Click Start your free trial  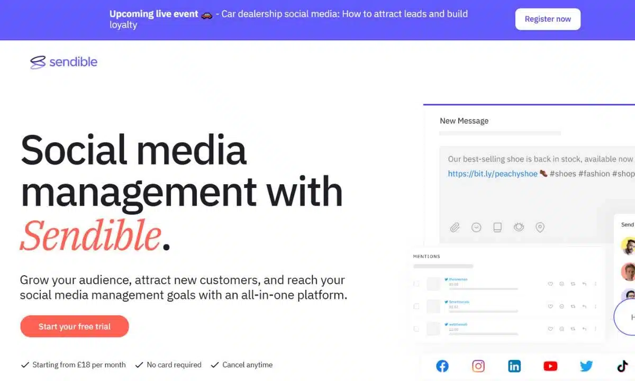75,326
